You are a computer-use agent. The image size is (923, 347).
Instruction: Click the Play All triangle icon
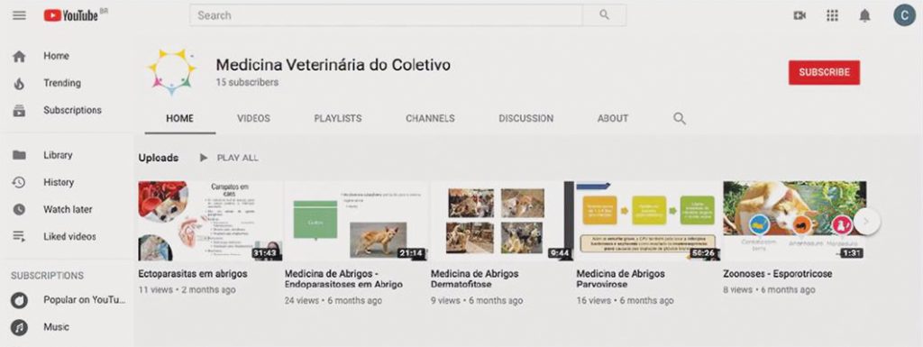pyautogui.click(x=204, y=158)
